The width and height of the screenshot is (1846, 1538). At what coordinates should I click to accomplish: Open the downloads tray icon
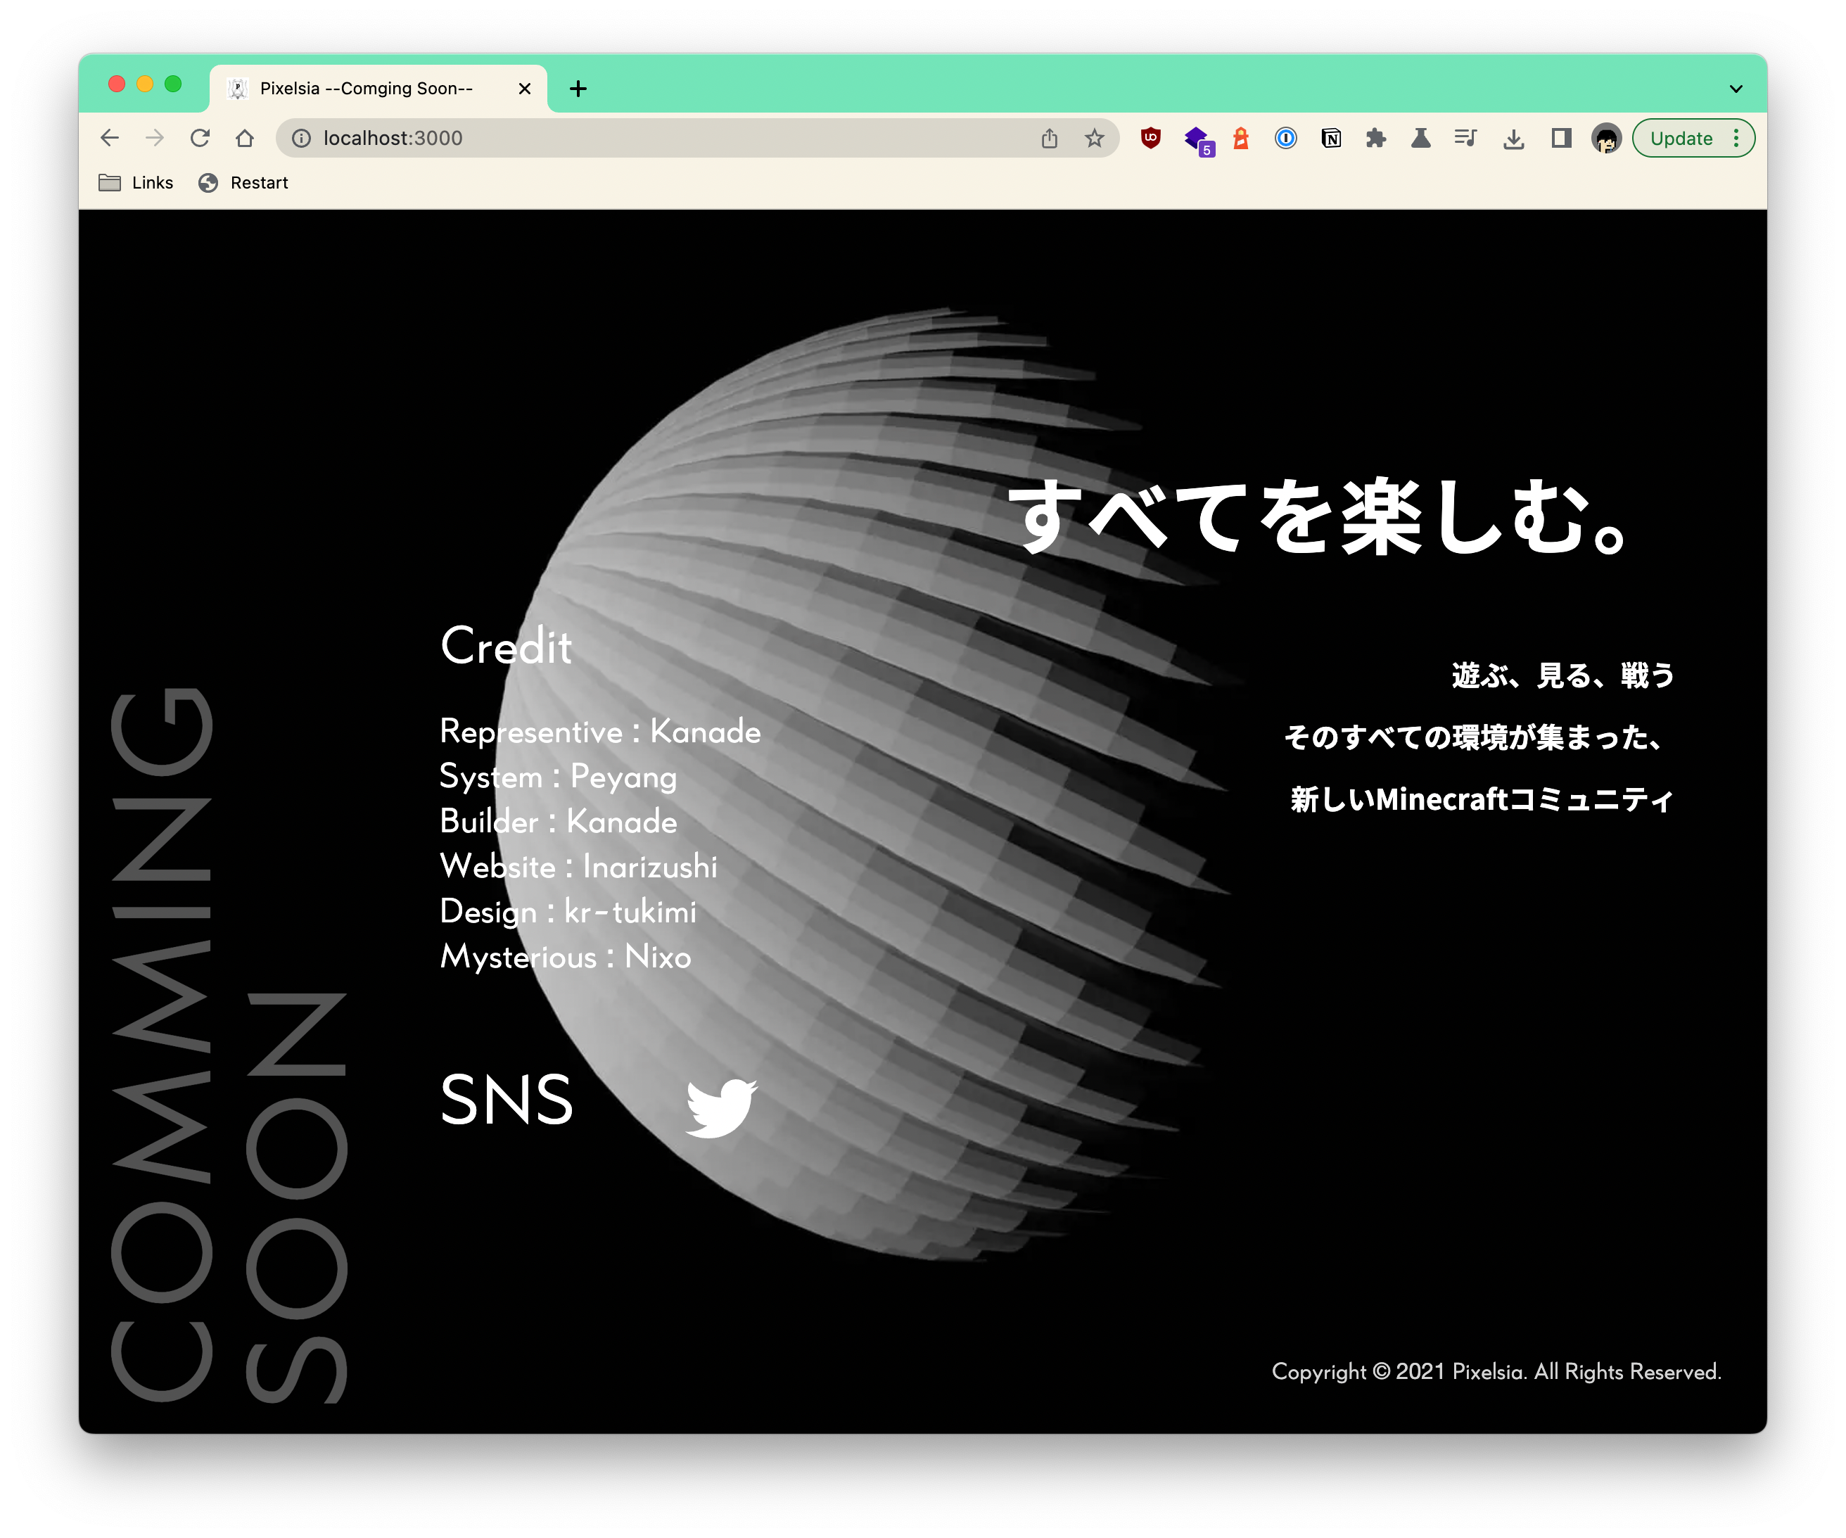(1513, 138)
